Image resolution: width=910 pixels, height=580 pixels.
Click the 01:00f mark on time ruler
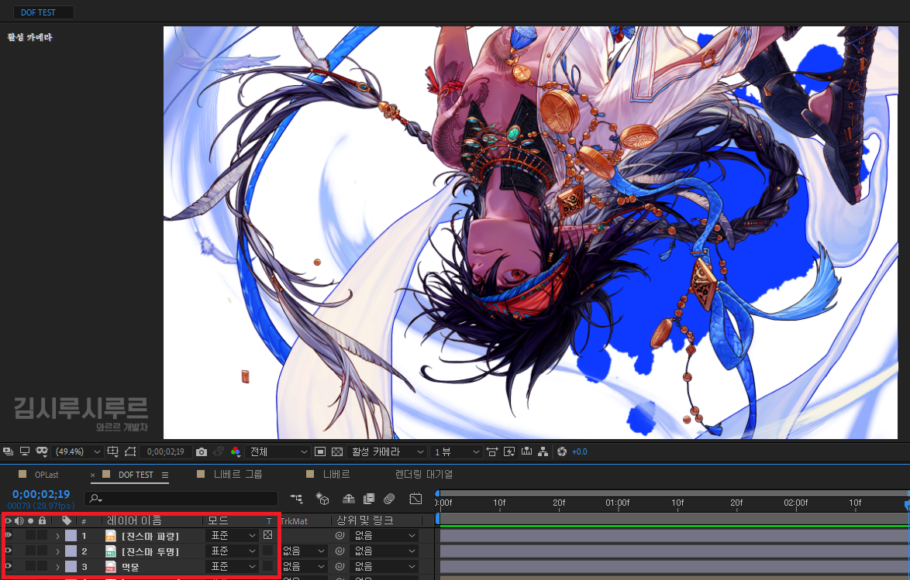point(618,503)
